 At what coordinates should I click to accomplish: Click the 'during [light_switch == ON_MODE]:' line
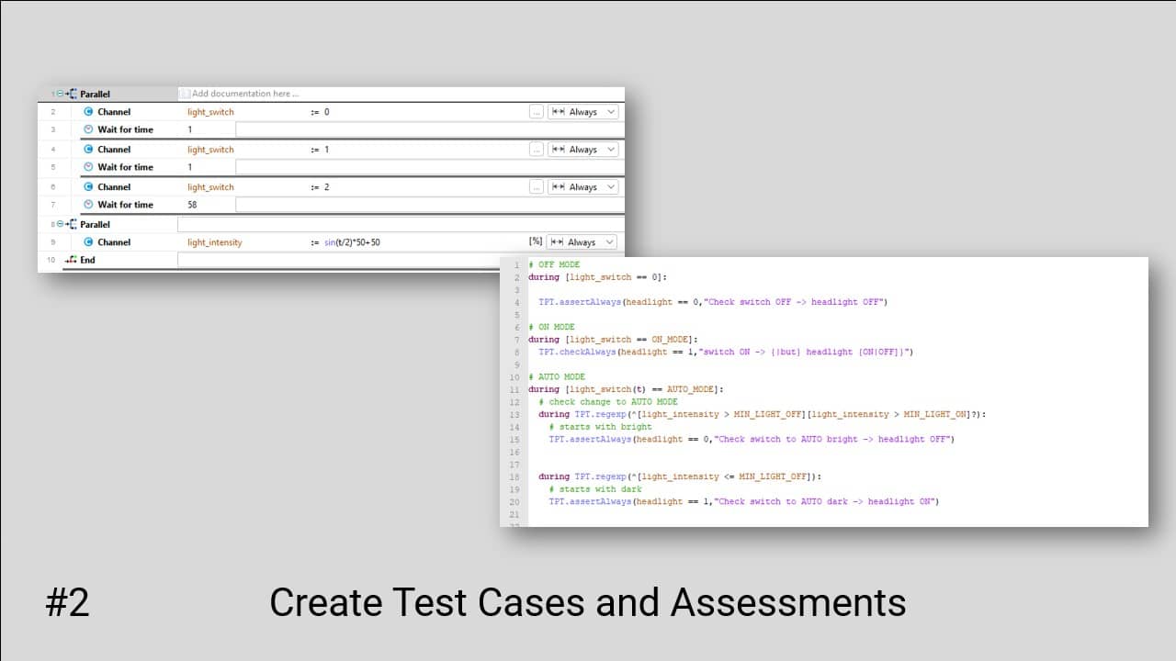pos(613,340)
